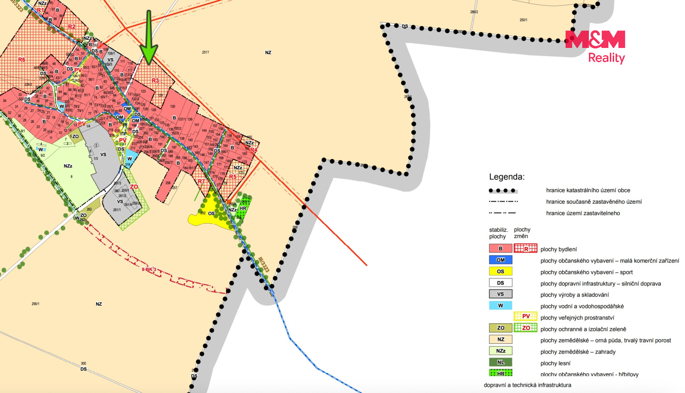
Task: Click the dark green NL legend swatch
Action: pyautogui.click(x=500, y=362)
